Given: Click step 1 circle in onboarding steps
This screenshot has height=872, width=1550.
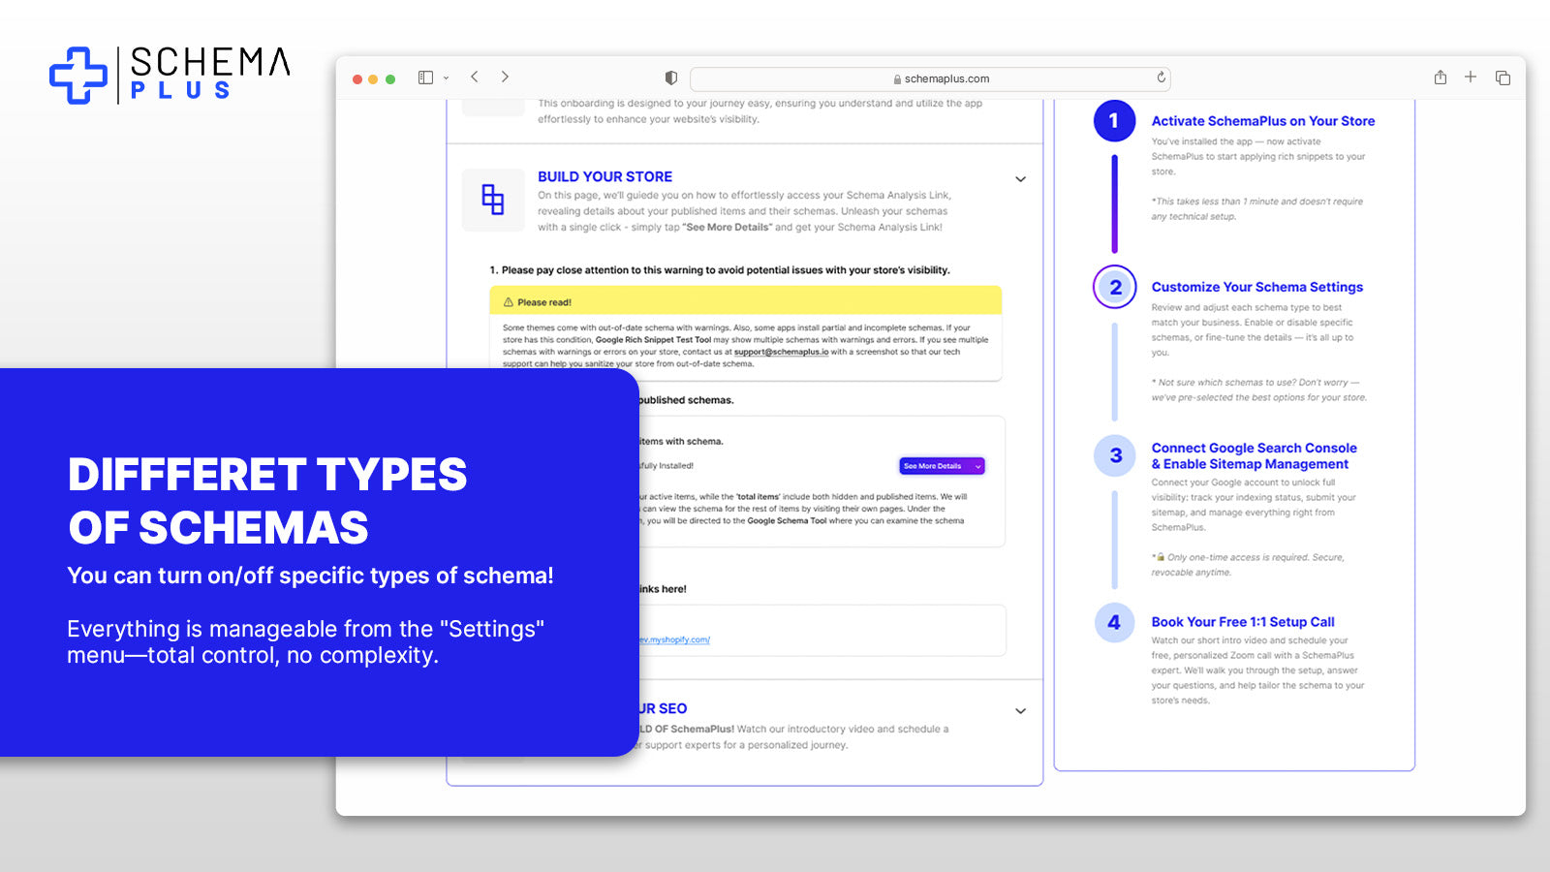Looking at the screenshot, I should coord(1114,121).
